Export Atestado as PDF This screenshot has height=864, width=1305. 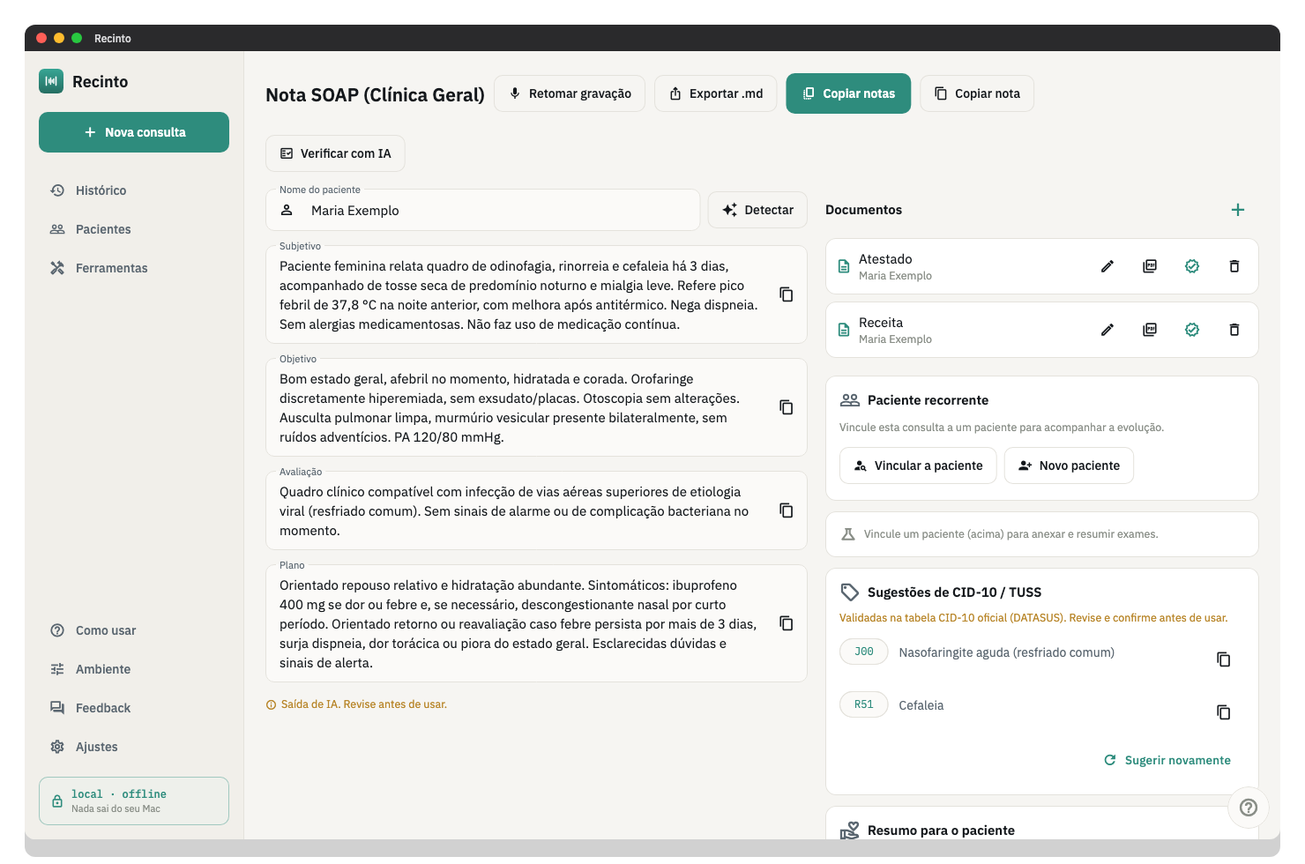[1150, 266]
